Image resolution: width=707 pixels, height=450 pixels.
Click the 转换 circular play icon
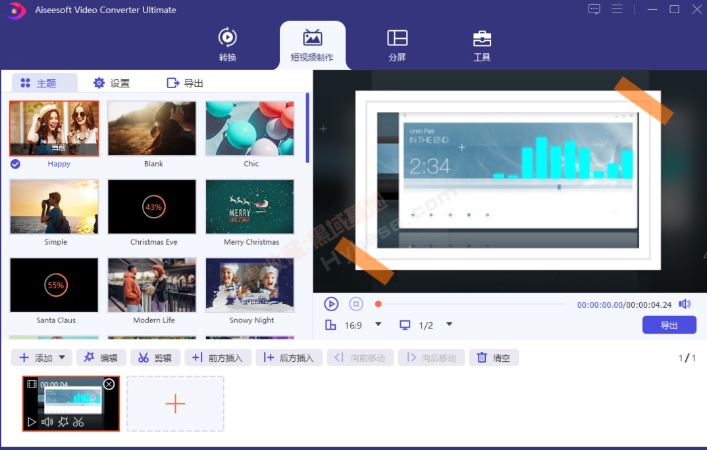227,37
